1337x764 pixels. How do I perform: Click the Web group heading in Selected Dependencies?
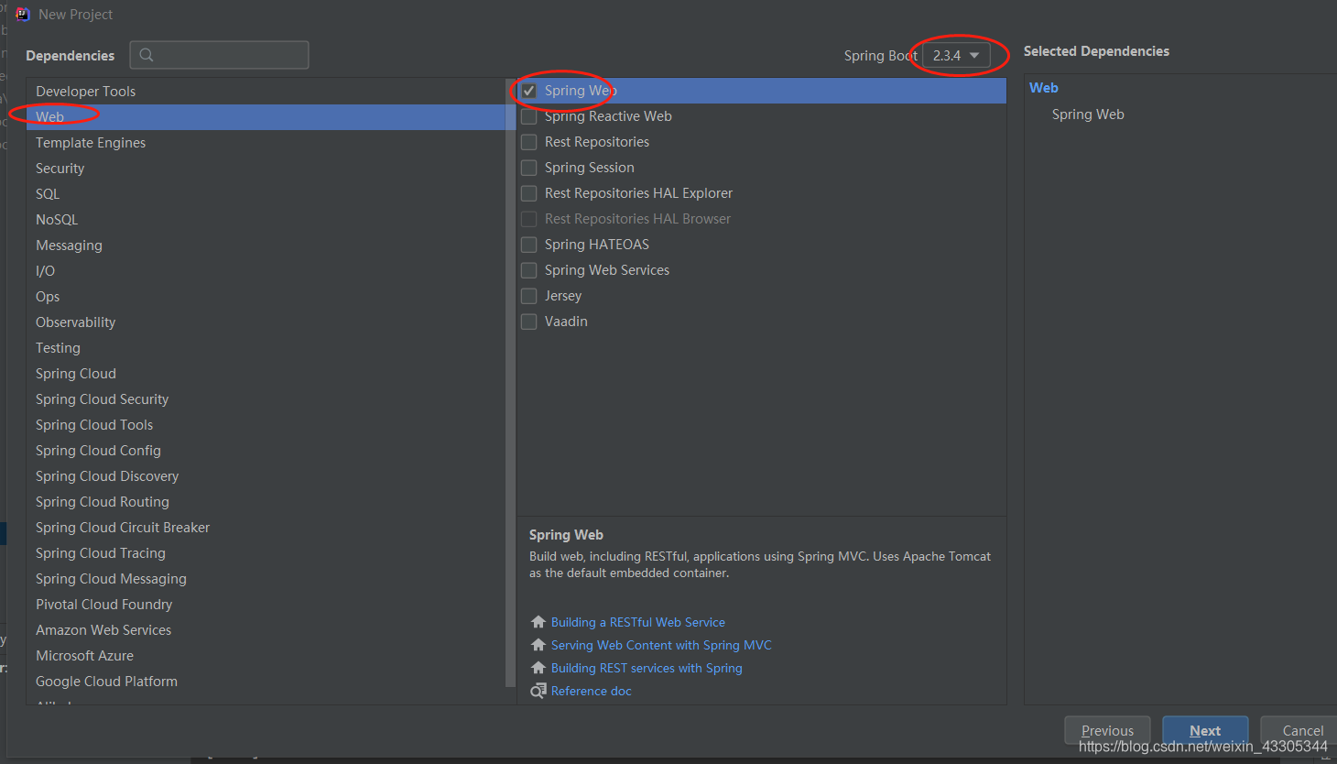tap(1044, 88)
